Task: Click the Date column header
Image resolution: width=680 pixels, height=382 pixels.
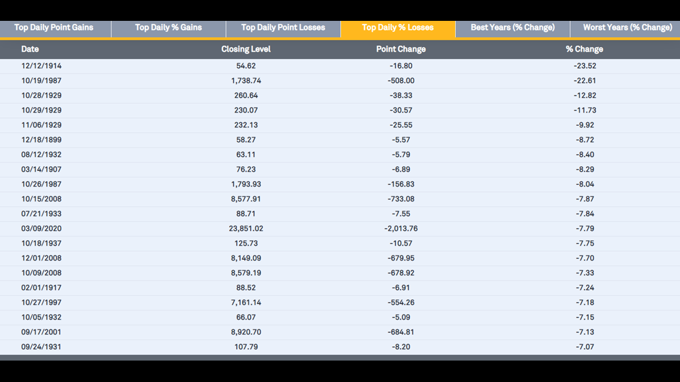Action: coord(30,49)
